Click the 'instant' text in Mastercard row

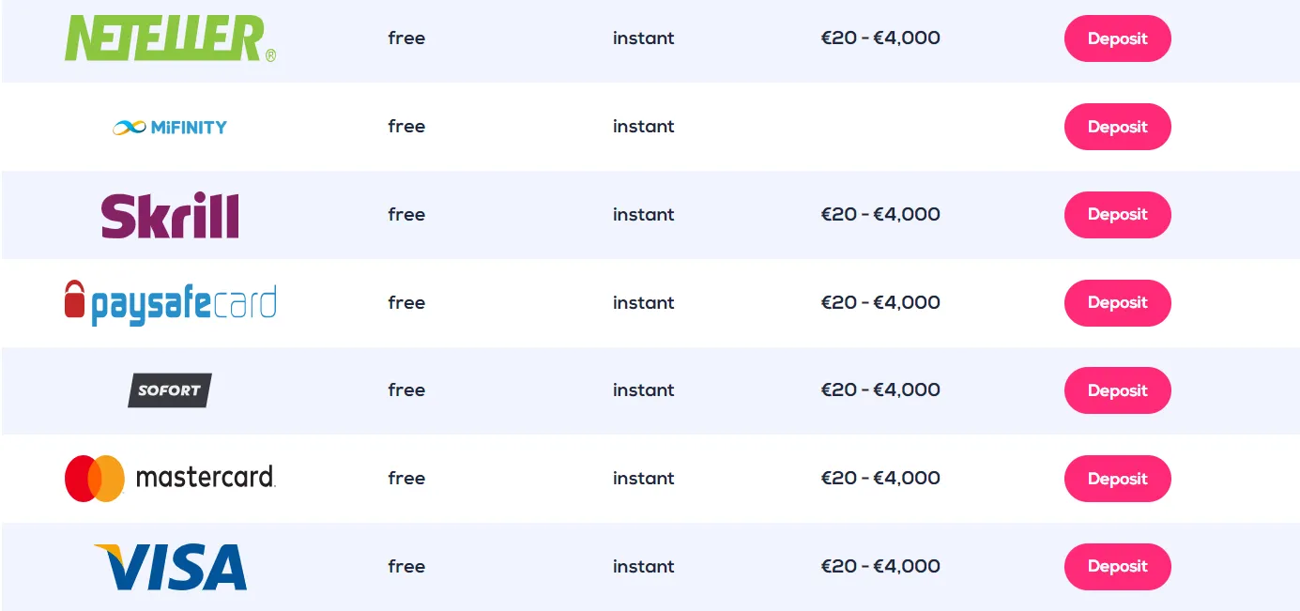pyautogui.click(x=643, y=479)
